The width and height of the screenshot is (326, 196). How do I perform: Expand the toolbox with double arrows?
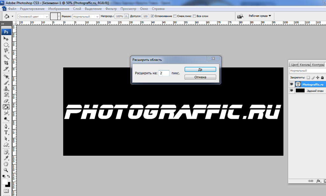coord(3,24)
